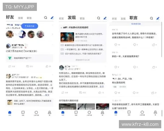Expand 全文 on the middle screen's post

tap(102, 87)
